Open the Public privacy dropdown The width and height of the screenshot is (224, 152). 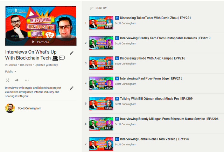point(11,71)
